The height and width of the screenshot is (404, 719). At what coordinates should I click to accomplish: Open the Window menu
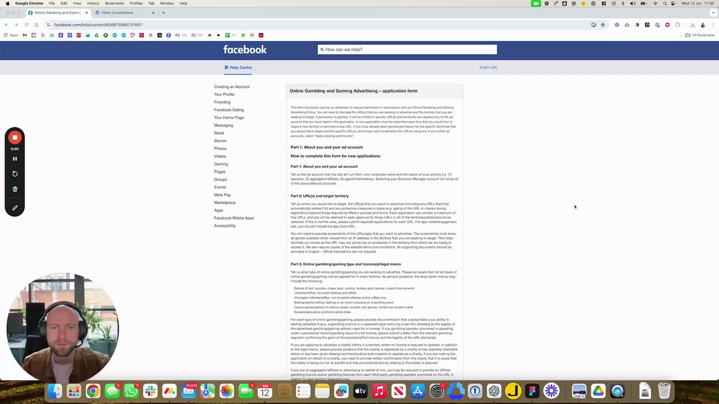click(x=167, y=3)
